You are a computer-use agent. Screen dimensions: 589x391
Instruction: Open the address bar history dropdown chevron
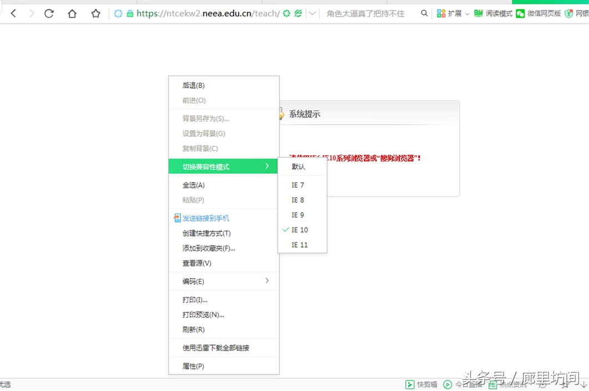click(312, 13)
